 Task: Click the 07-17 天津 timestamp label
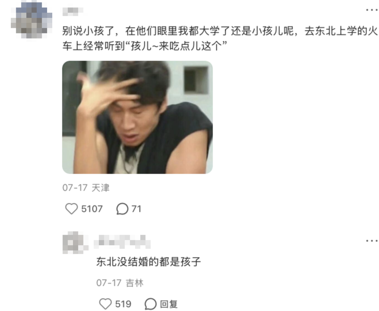86,188
